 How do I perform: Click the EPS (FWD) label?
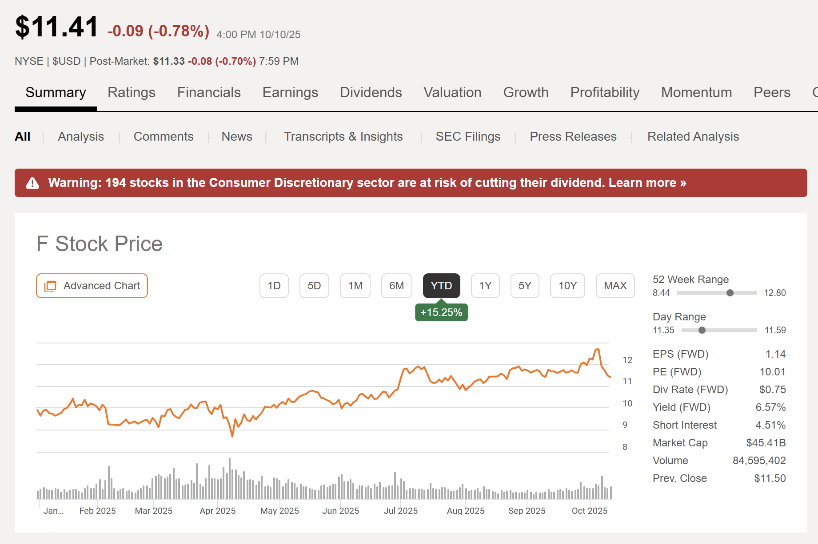(x=680, y=354)
